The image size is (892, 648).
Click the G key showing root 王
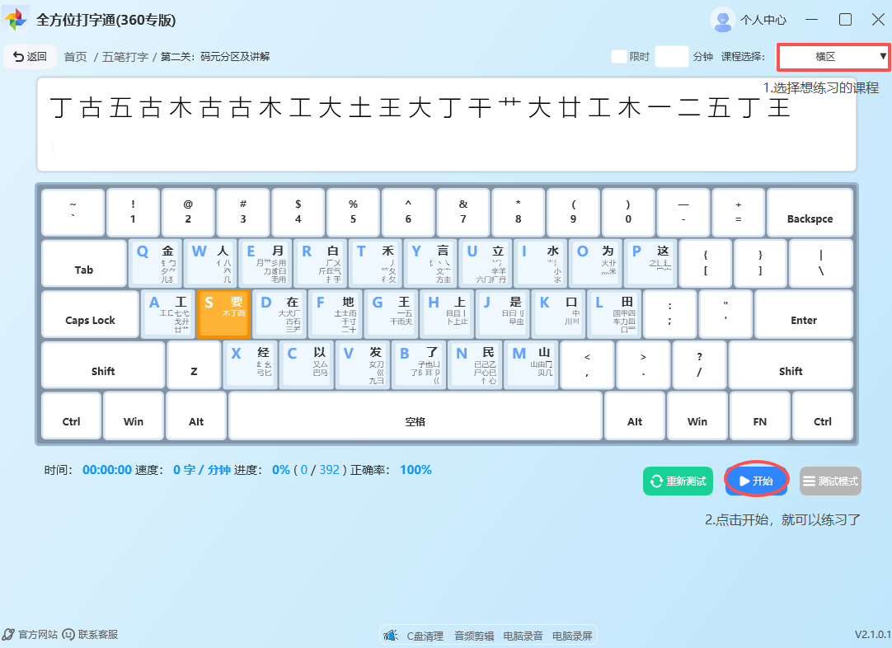390,314
